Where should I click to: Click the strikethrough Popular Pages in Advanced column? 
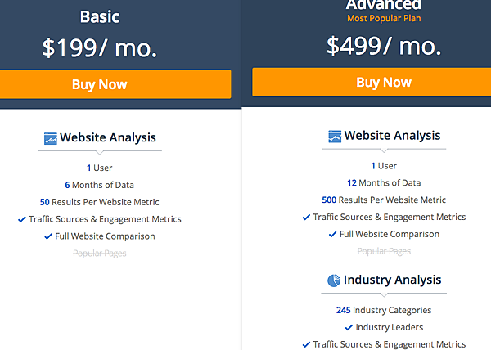pyautogui.click(x=384, y=251)
